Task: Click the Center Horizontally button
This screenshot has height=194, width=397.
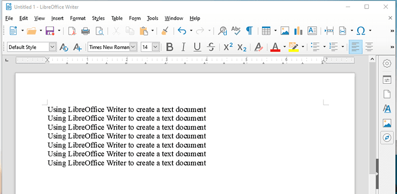Action: coord(369,47)
